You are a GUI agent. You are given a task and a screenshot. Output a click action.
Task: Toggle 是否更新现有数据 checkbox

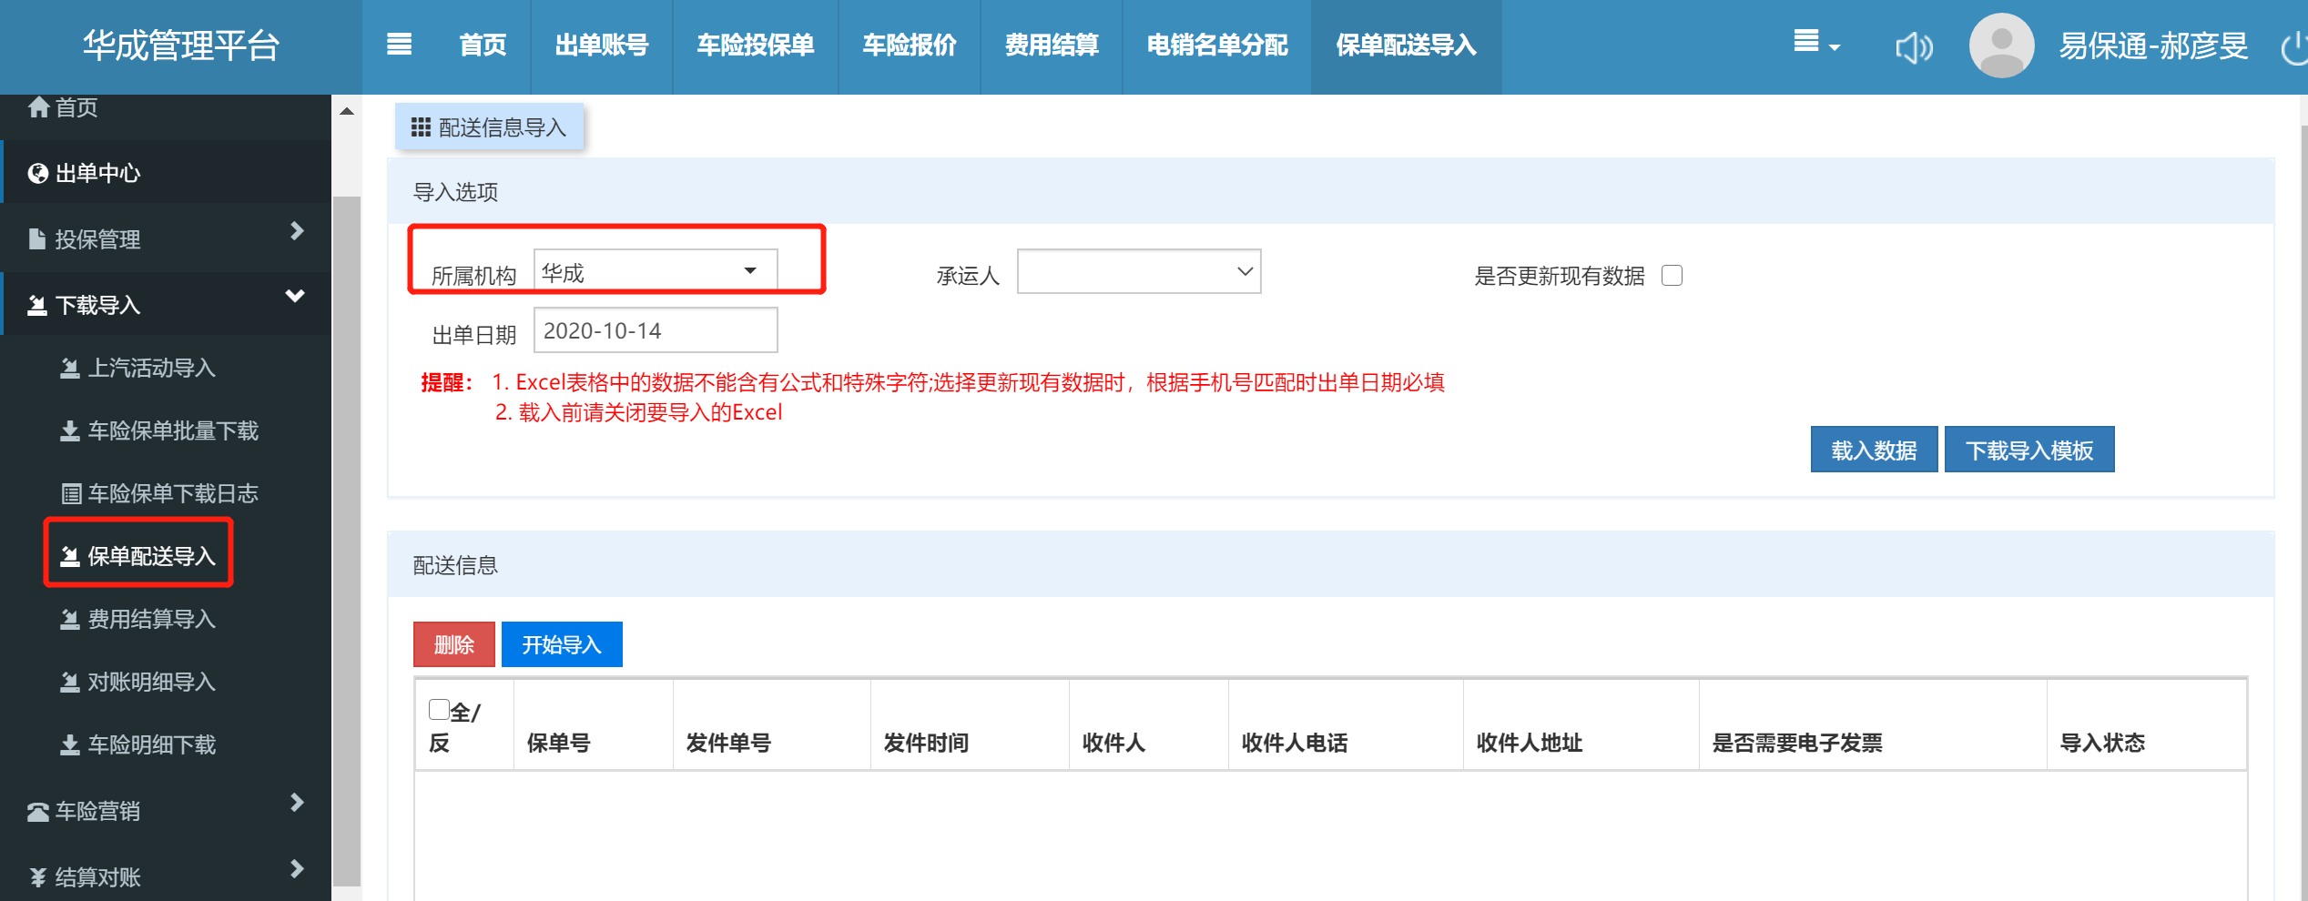click(x=1672, y=275)
